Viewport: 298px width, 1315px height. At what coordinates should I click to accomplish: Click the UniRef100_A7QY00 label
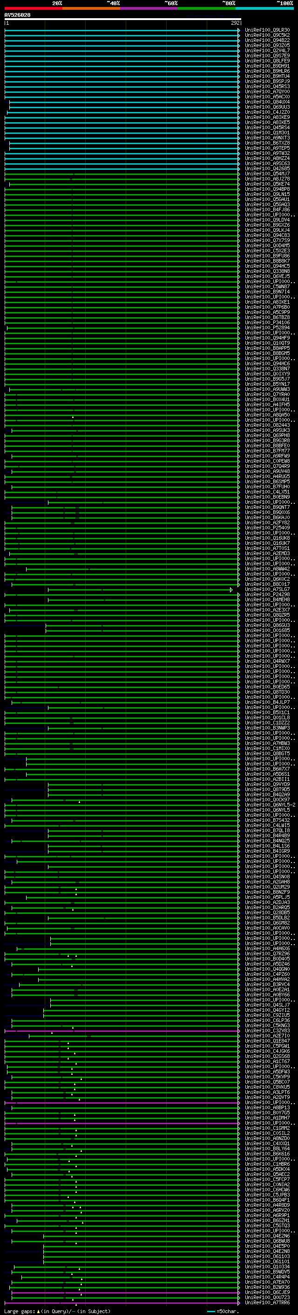267,92
